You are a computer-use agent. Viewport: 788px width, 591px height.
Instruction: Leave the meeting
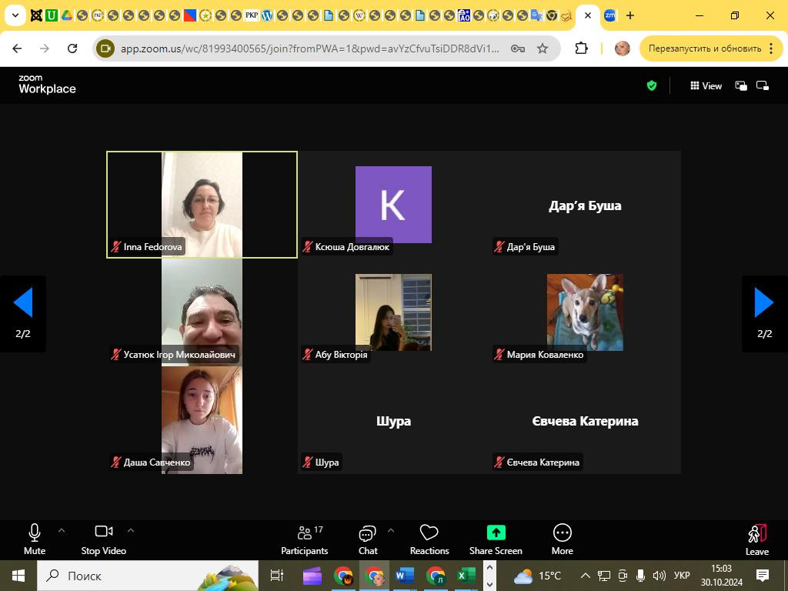(756, 539)
